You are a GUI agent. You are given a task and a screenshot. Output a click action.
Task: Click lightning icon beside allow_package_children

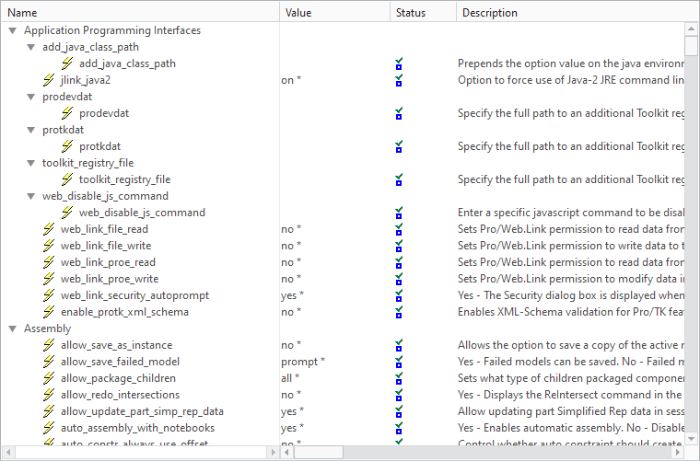[x=49, y=378]
